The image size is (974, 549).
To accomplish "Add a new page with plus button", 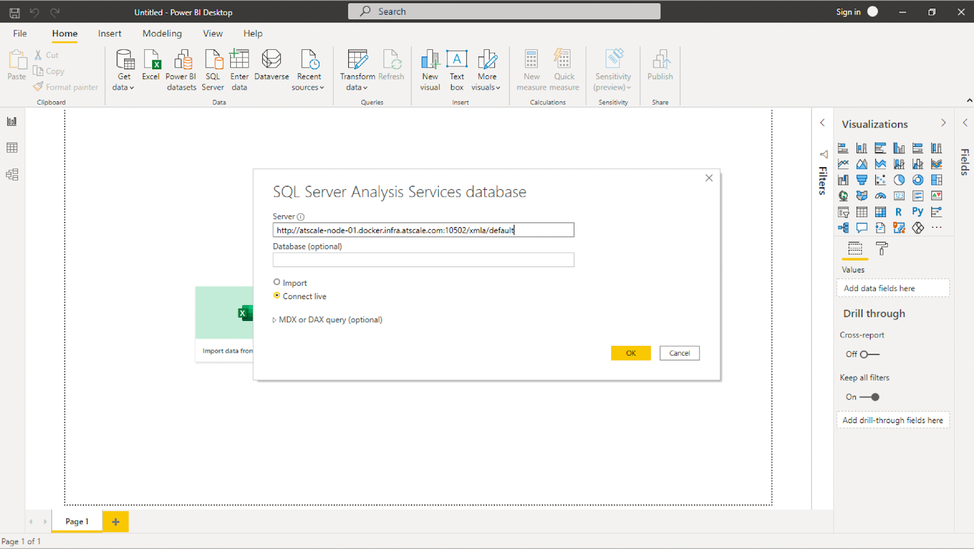I will point(116,522).
